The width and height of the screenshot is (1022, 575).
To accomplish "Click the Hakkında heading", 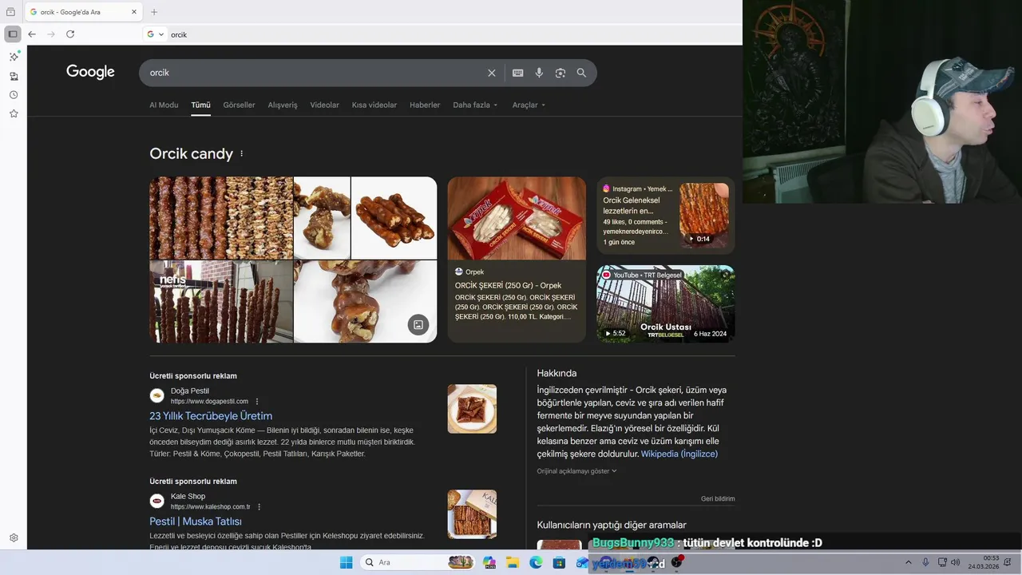I will tap(557, 373).
